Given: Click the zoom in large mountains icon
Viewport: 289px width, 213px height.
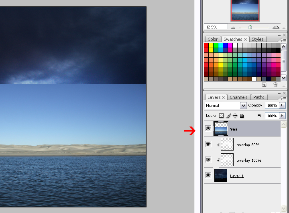Looking at the screenshot, I should 276,27.
